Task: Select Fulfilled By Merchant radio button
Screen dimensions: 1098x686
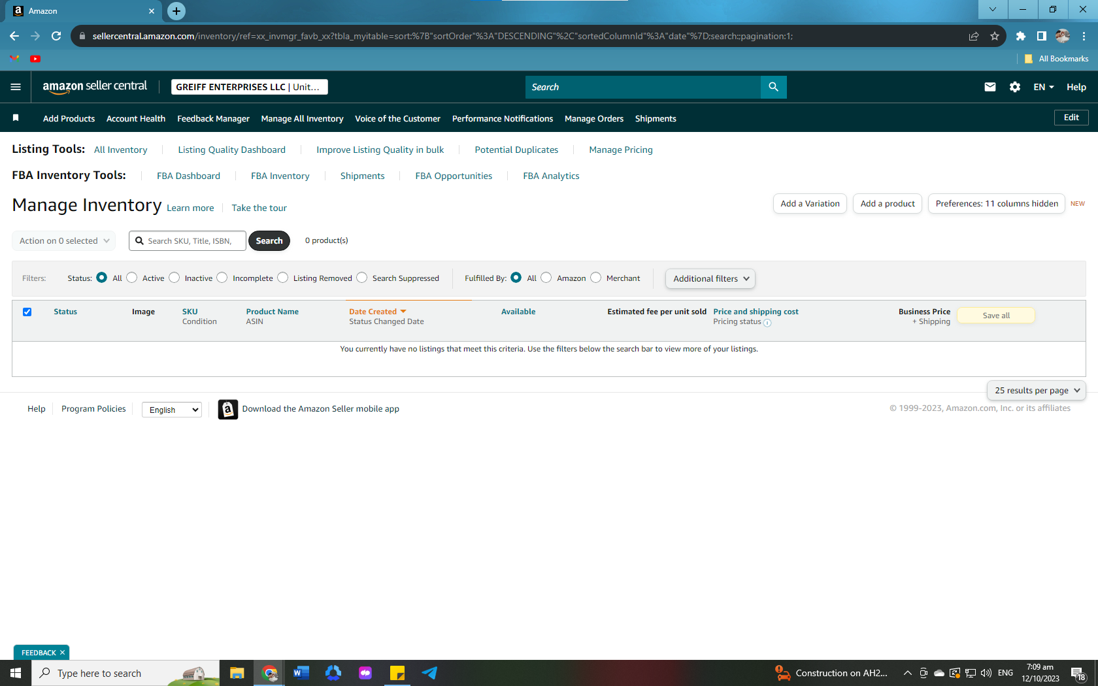Action: click(596, 278)
